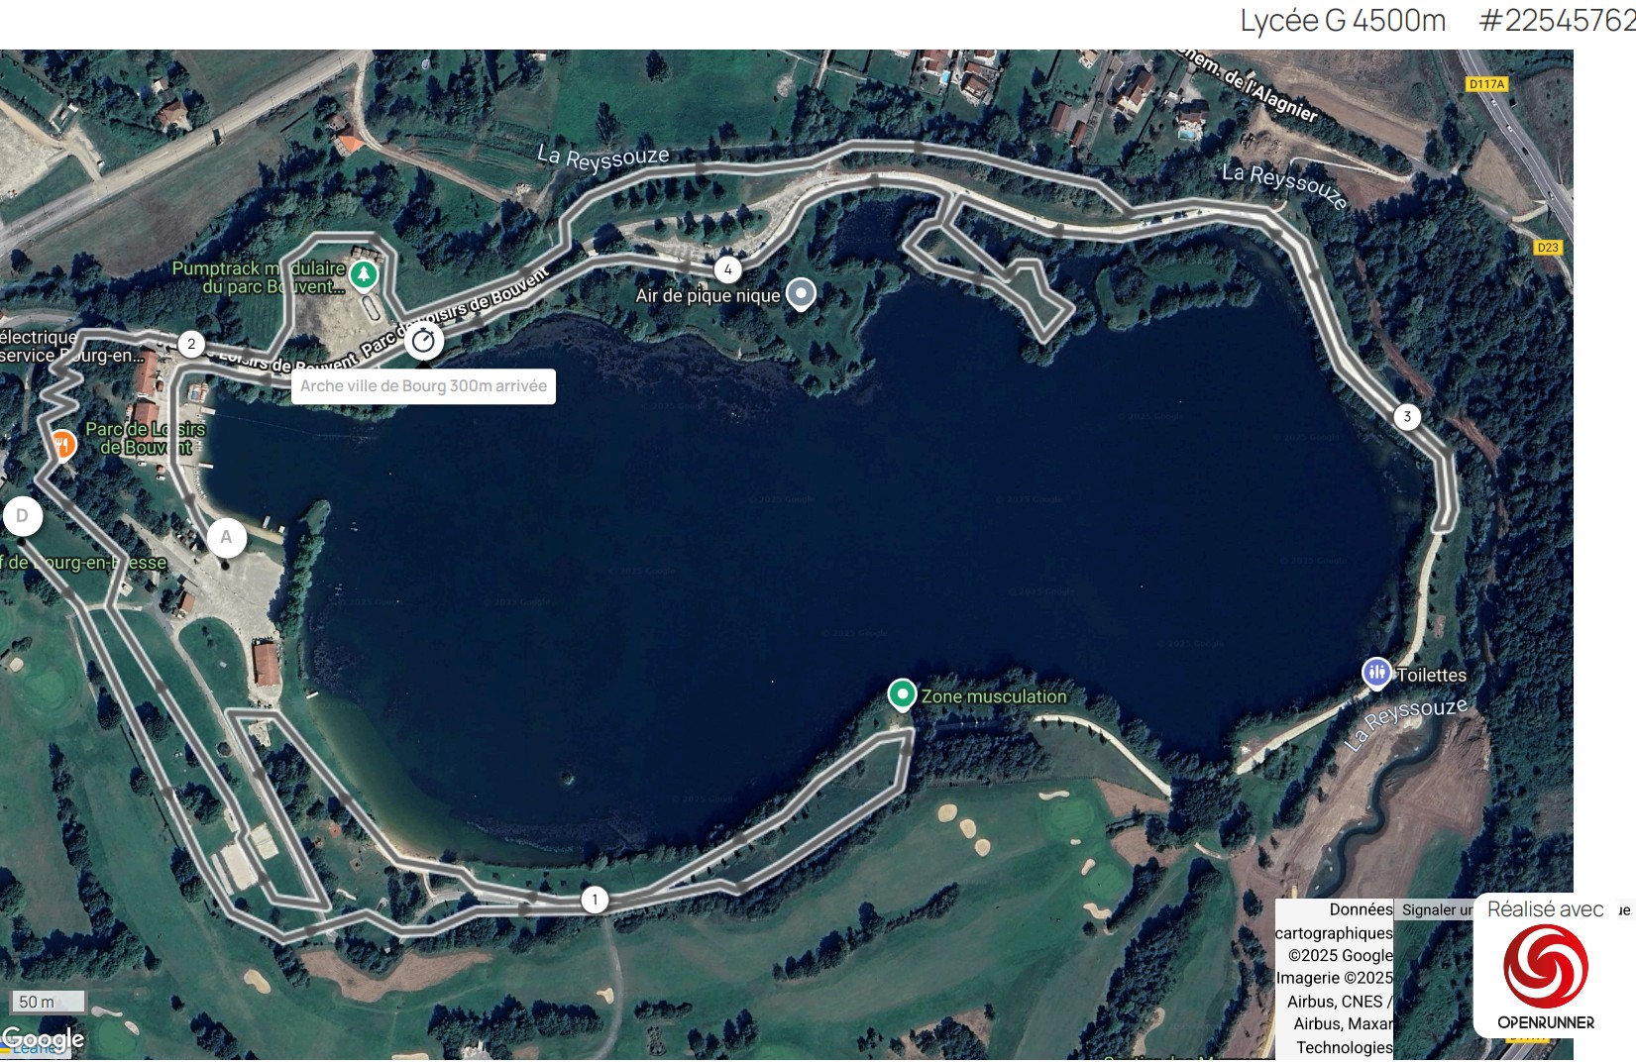The width and height of the screenshot is (1636, 1064).
Task: Click the Lycée G 4500m route title
Action: point(1342,21)
